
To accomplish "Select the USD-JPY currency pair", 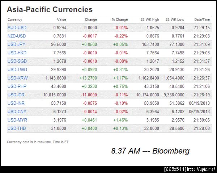I will [x=17, y=44].
